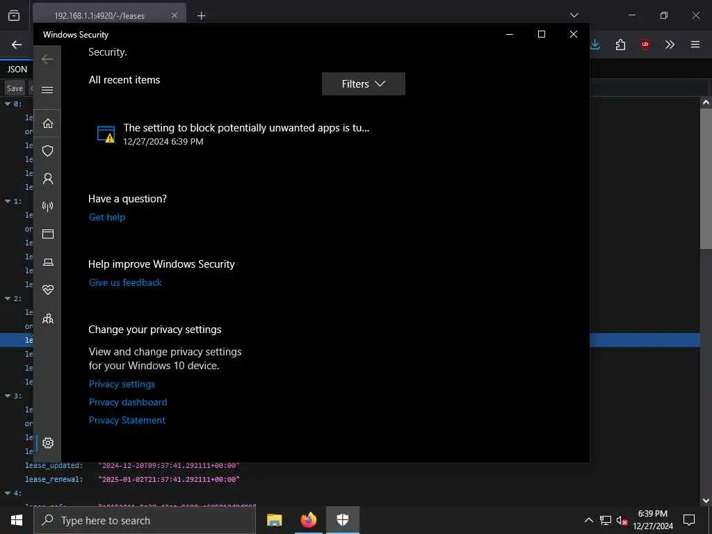Show more Firefox toolbar tools chevron
This screenshot has width=712, height=534.
pyautogui.click(x=670, y=44)
